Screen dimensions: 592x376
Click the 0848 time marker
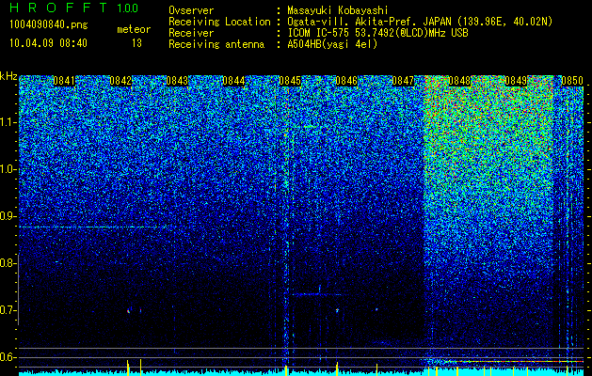(459, 81)
